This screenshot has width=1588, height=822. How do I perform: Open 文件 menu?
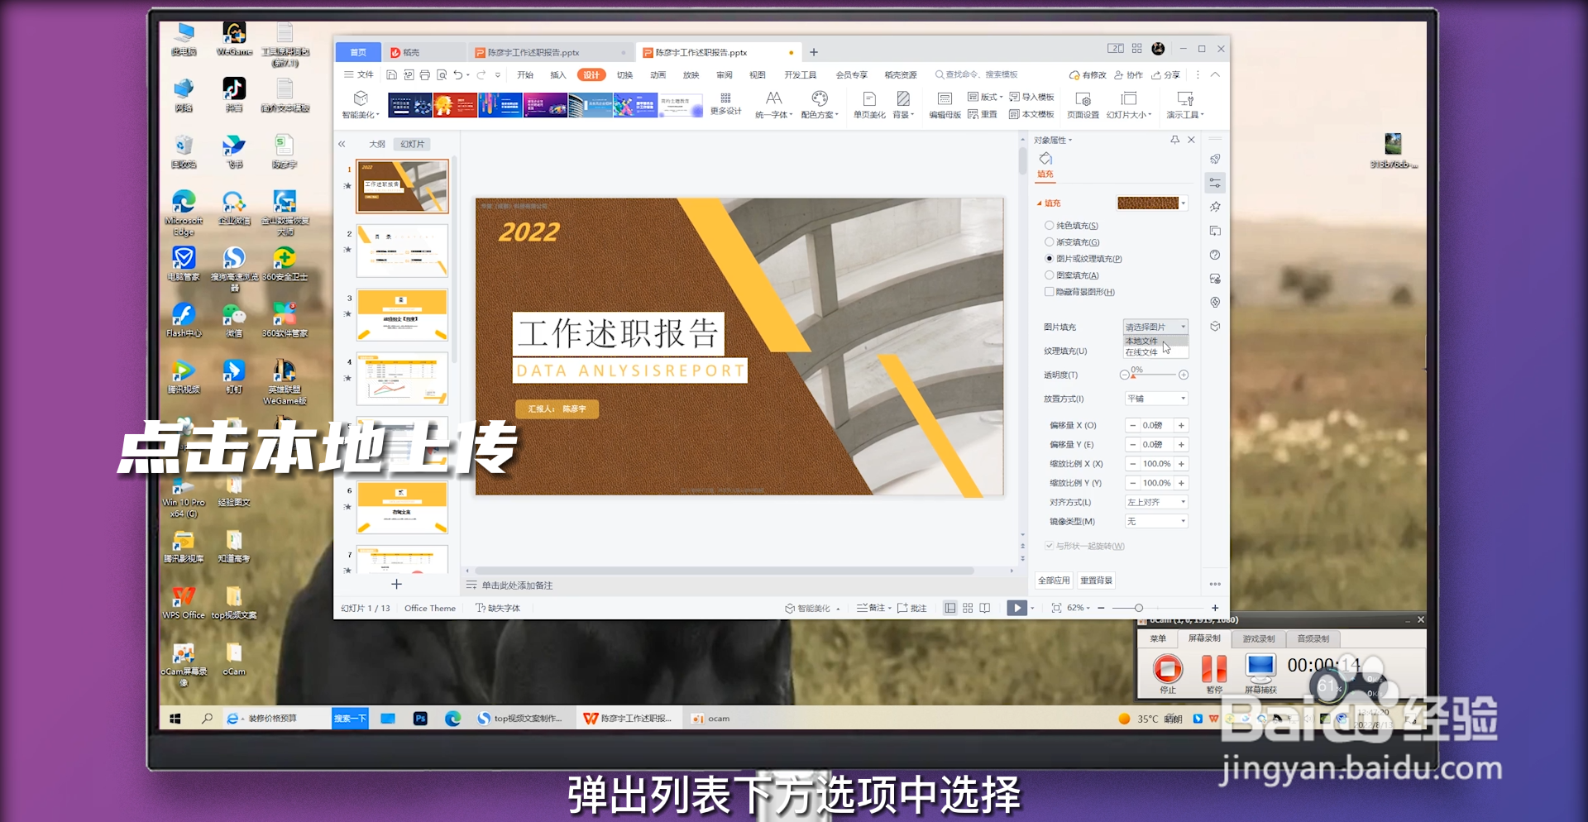click(359, 74)
